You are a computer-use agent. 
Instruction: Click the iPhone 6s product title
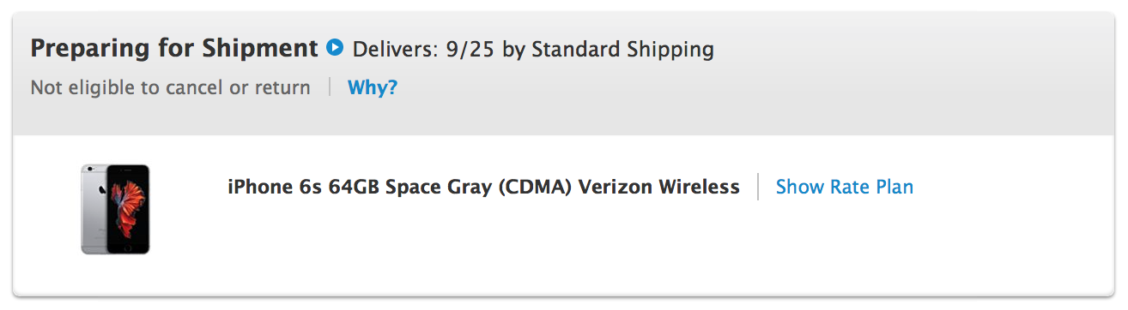pos(483,187)
